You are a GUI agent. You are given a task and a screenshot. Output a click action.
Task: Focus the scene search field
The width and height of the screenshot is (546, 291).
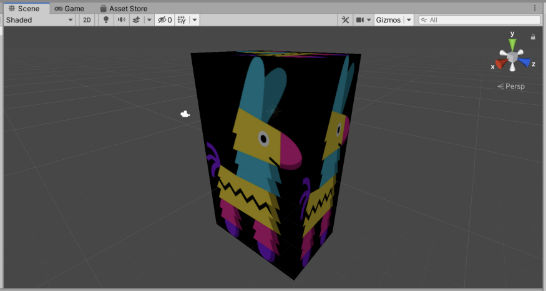tap(479, 20)
